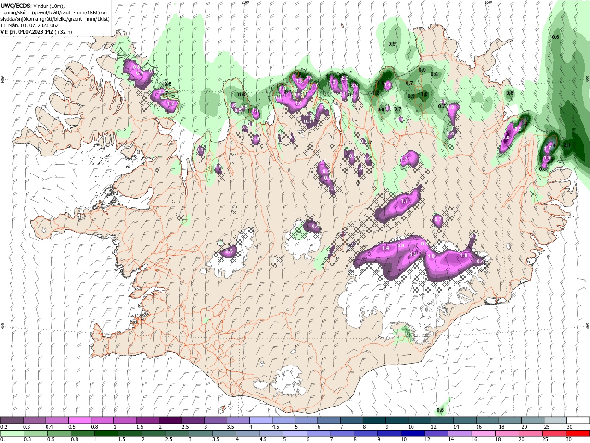Pick the deep navy blue 10 mm rain swatch
Screen dimensions: 590x443
coord(413,433)
